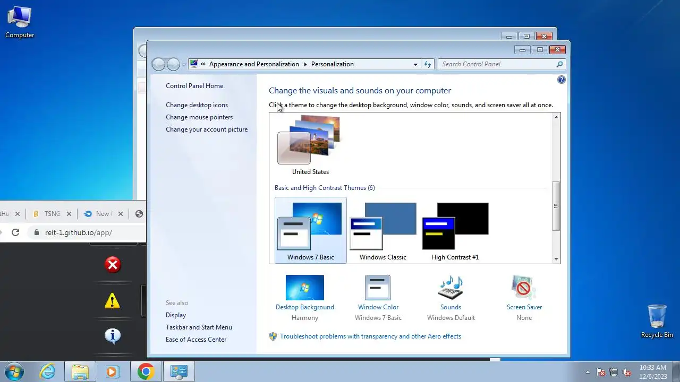Select the Computer desktop icon
This screenshot has width=680, height=382.
click(x=20, y=22)
